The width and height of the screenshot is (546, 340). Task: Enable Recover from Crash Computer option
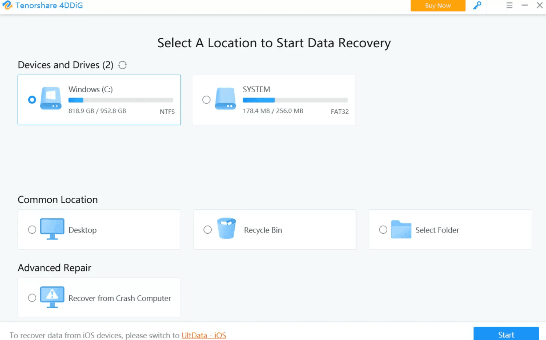pos(32,298)
